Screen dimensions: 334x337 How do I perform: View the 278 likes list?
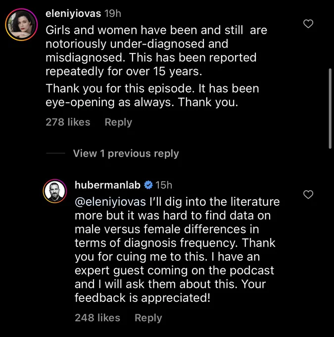[x=68, y=122]
